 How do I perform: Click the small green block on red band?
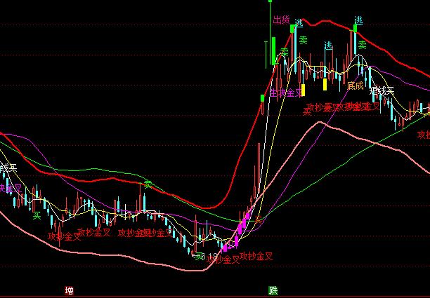pyautogui.click(x=262, y=97)
